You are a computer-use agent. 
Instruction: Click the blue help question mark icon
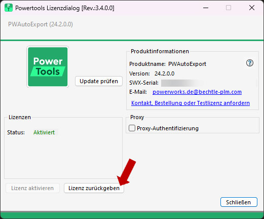coord(249,63)
